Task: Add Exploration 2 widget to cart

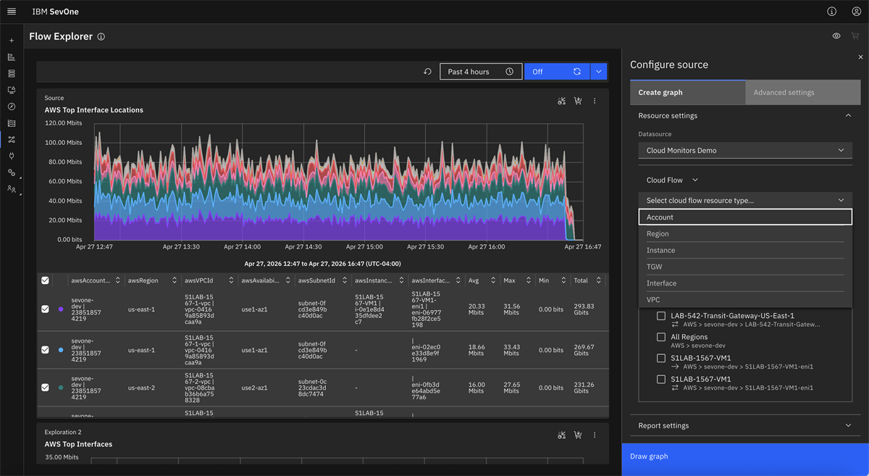Action: [578, 435]
